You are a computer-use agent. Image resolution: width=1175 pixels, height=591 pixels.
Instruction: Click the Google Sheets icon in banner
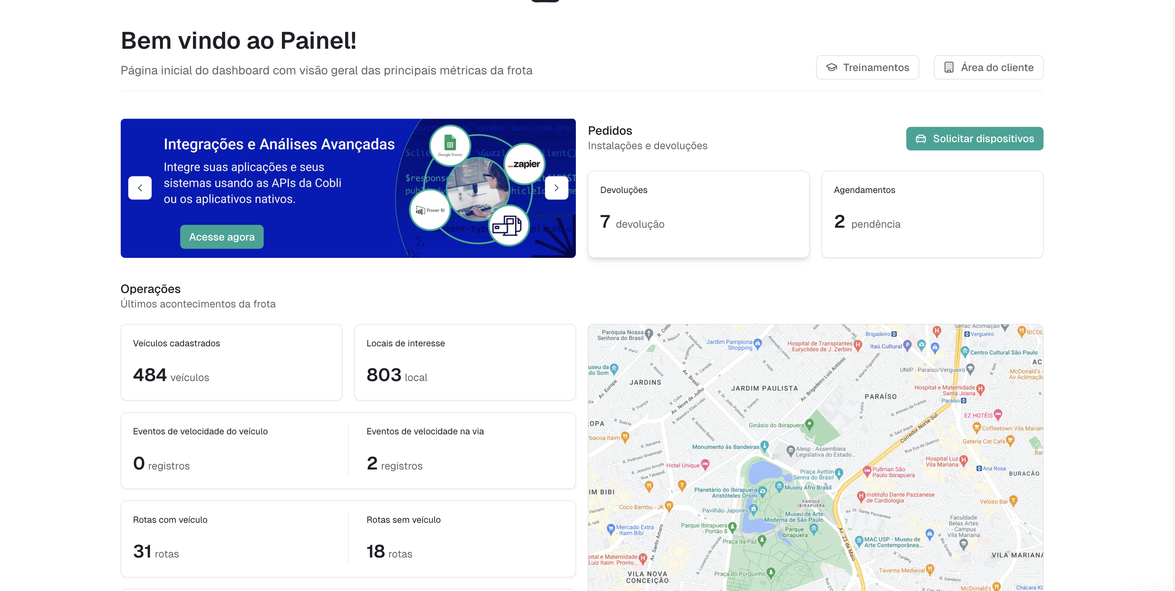[x=450, y=145]
